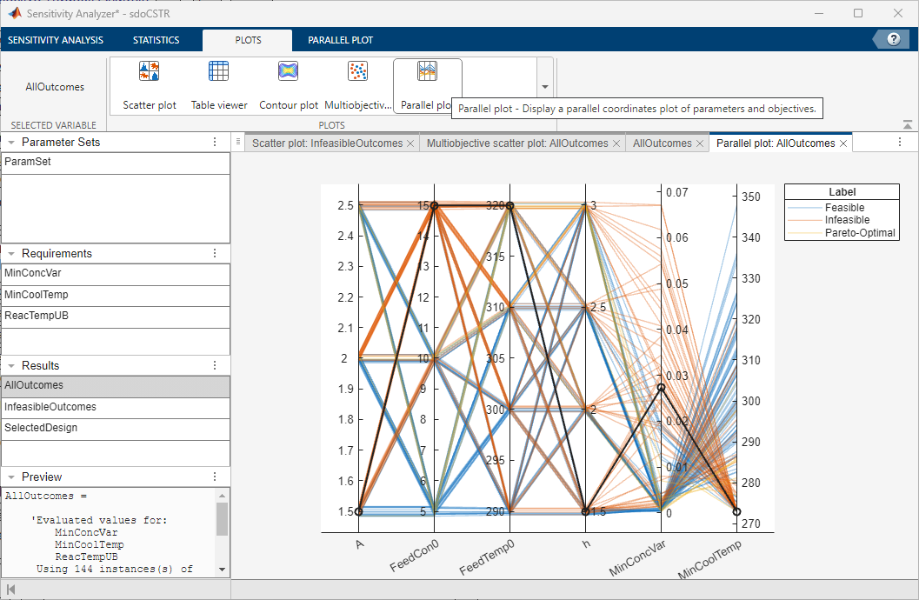Image resolution: width=919 pixels, height=600 pixels.
Task: Click the Feasible legend entry
Action: [844, 208]
